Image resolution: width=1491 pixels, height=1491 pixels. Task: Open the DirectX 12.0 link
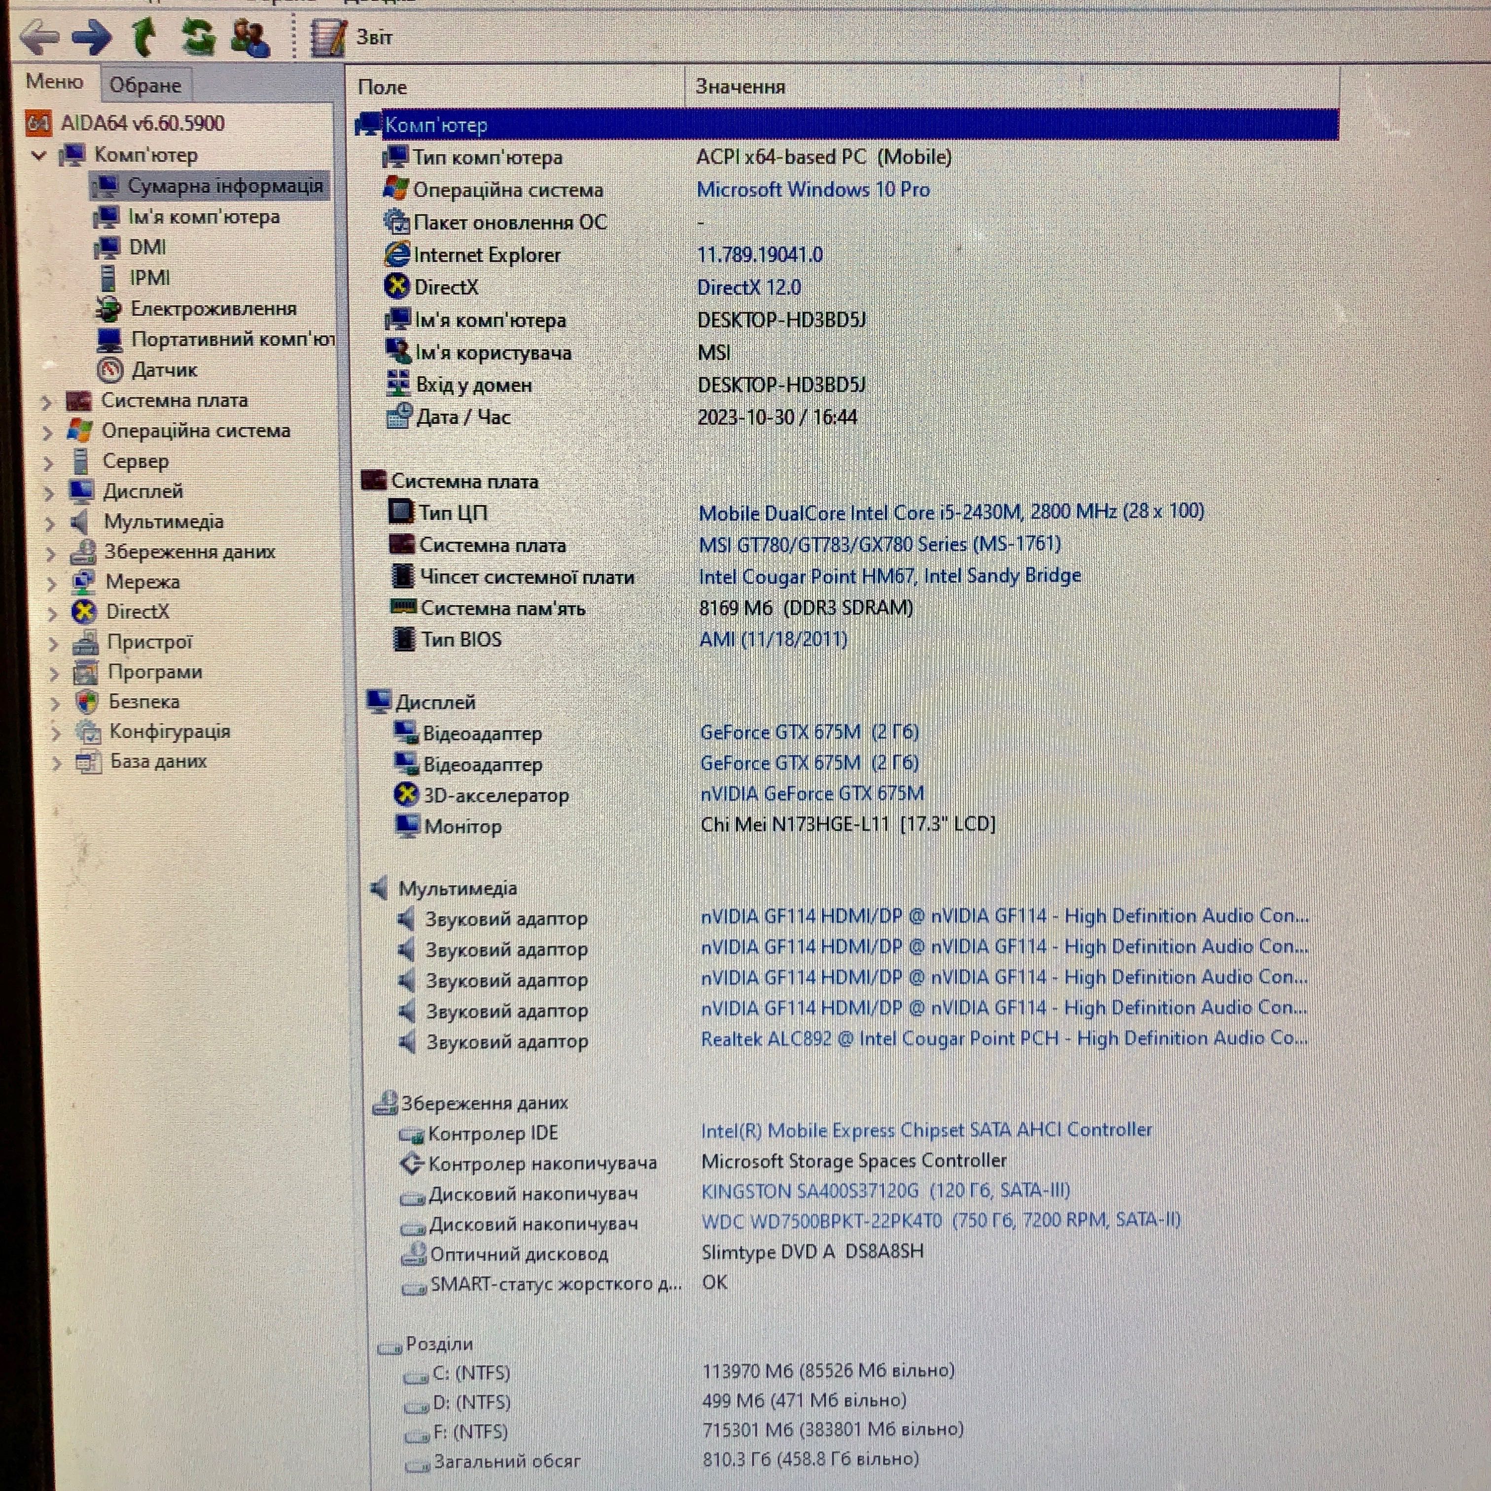point(748,287)
